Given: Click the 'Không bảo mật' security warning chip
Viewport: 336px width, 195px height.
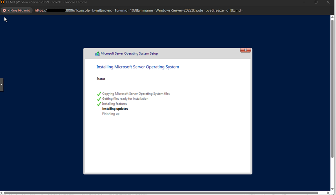Looking at the screenshot, I should pyautogui.click(x=17, y=10).
